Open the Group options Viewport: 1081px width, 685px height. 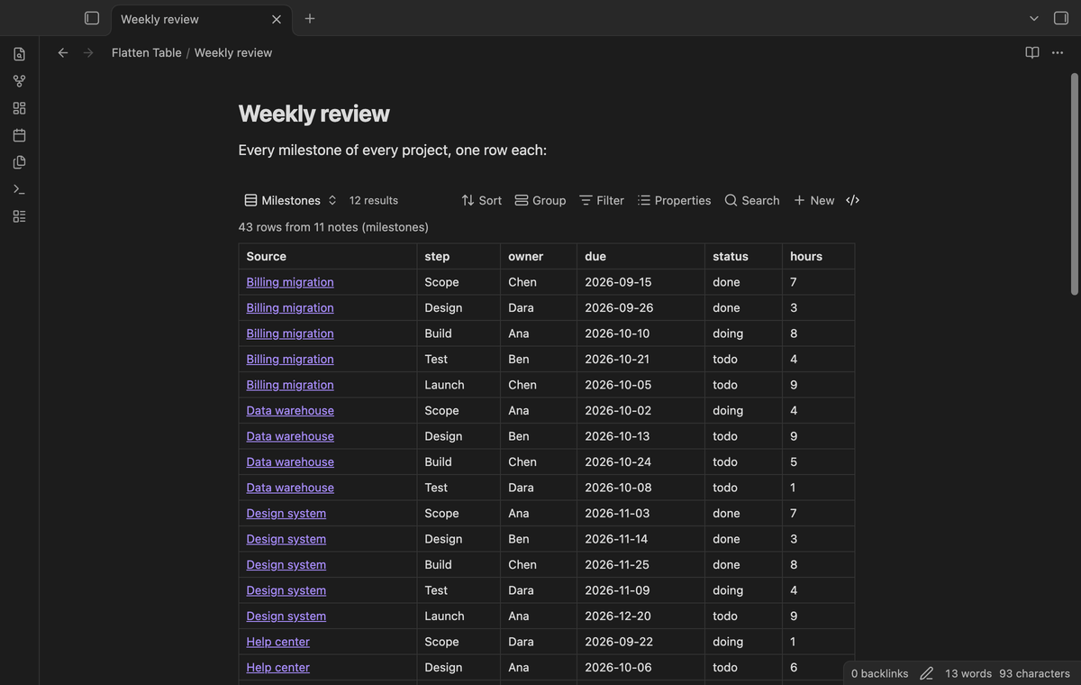tap(540, 200)
